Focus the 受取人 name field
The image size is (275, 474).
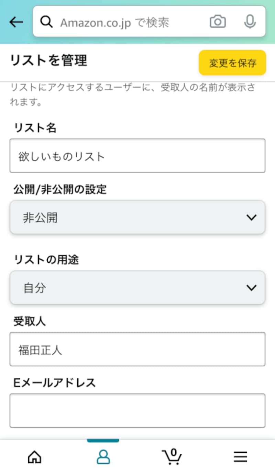tap(137, 349)
